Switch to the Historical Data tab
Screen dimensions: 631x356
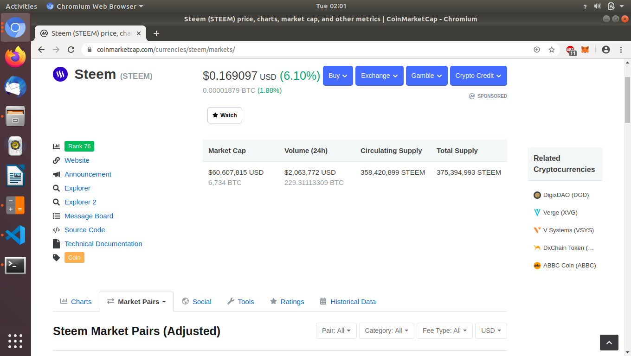coord(348,302)
